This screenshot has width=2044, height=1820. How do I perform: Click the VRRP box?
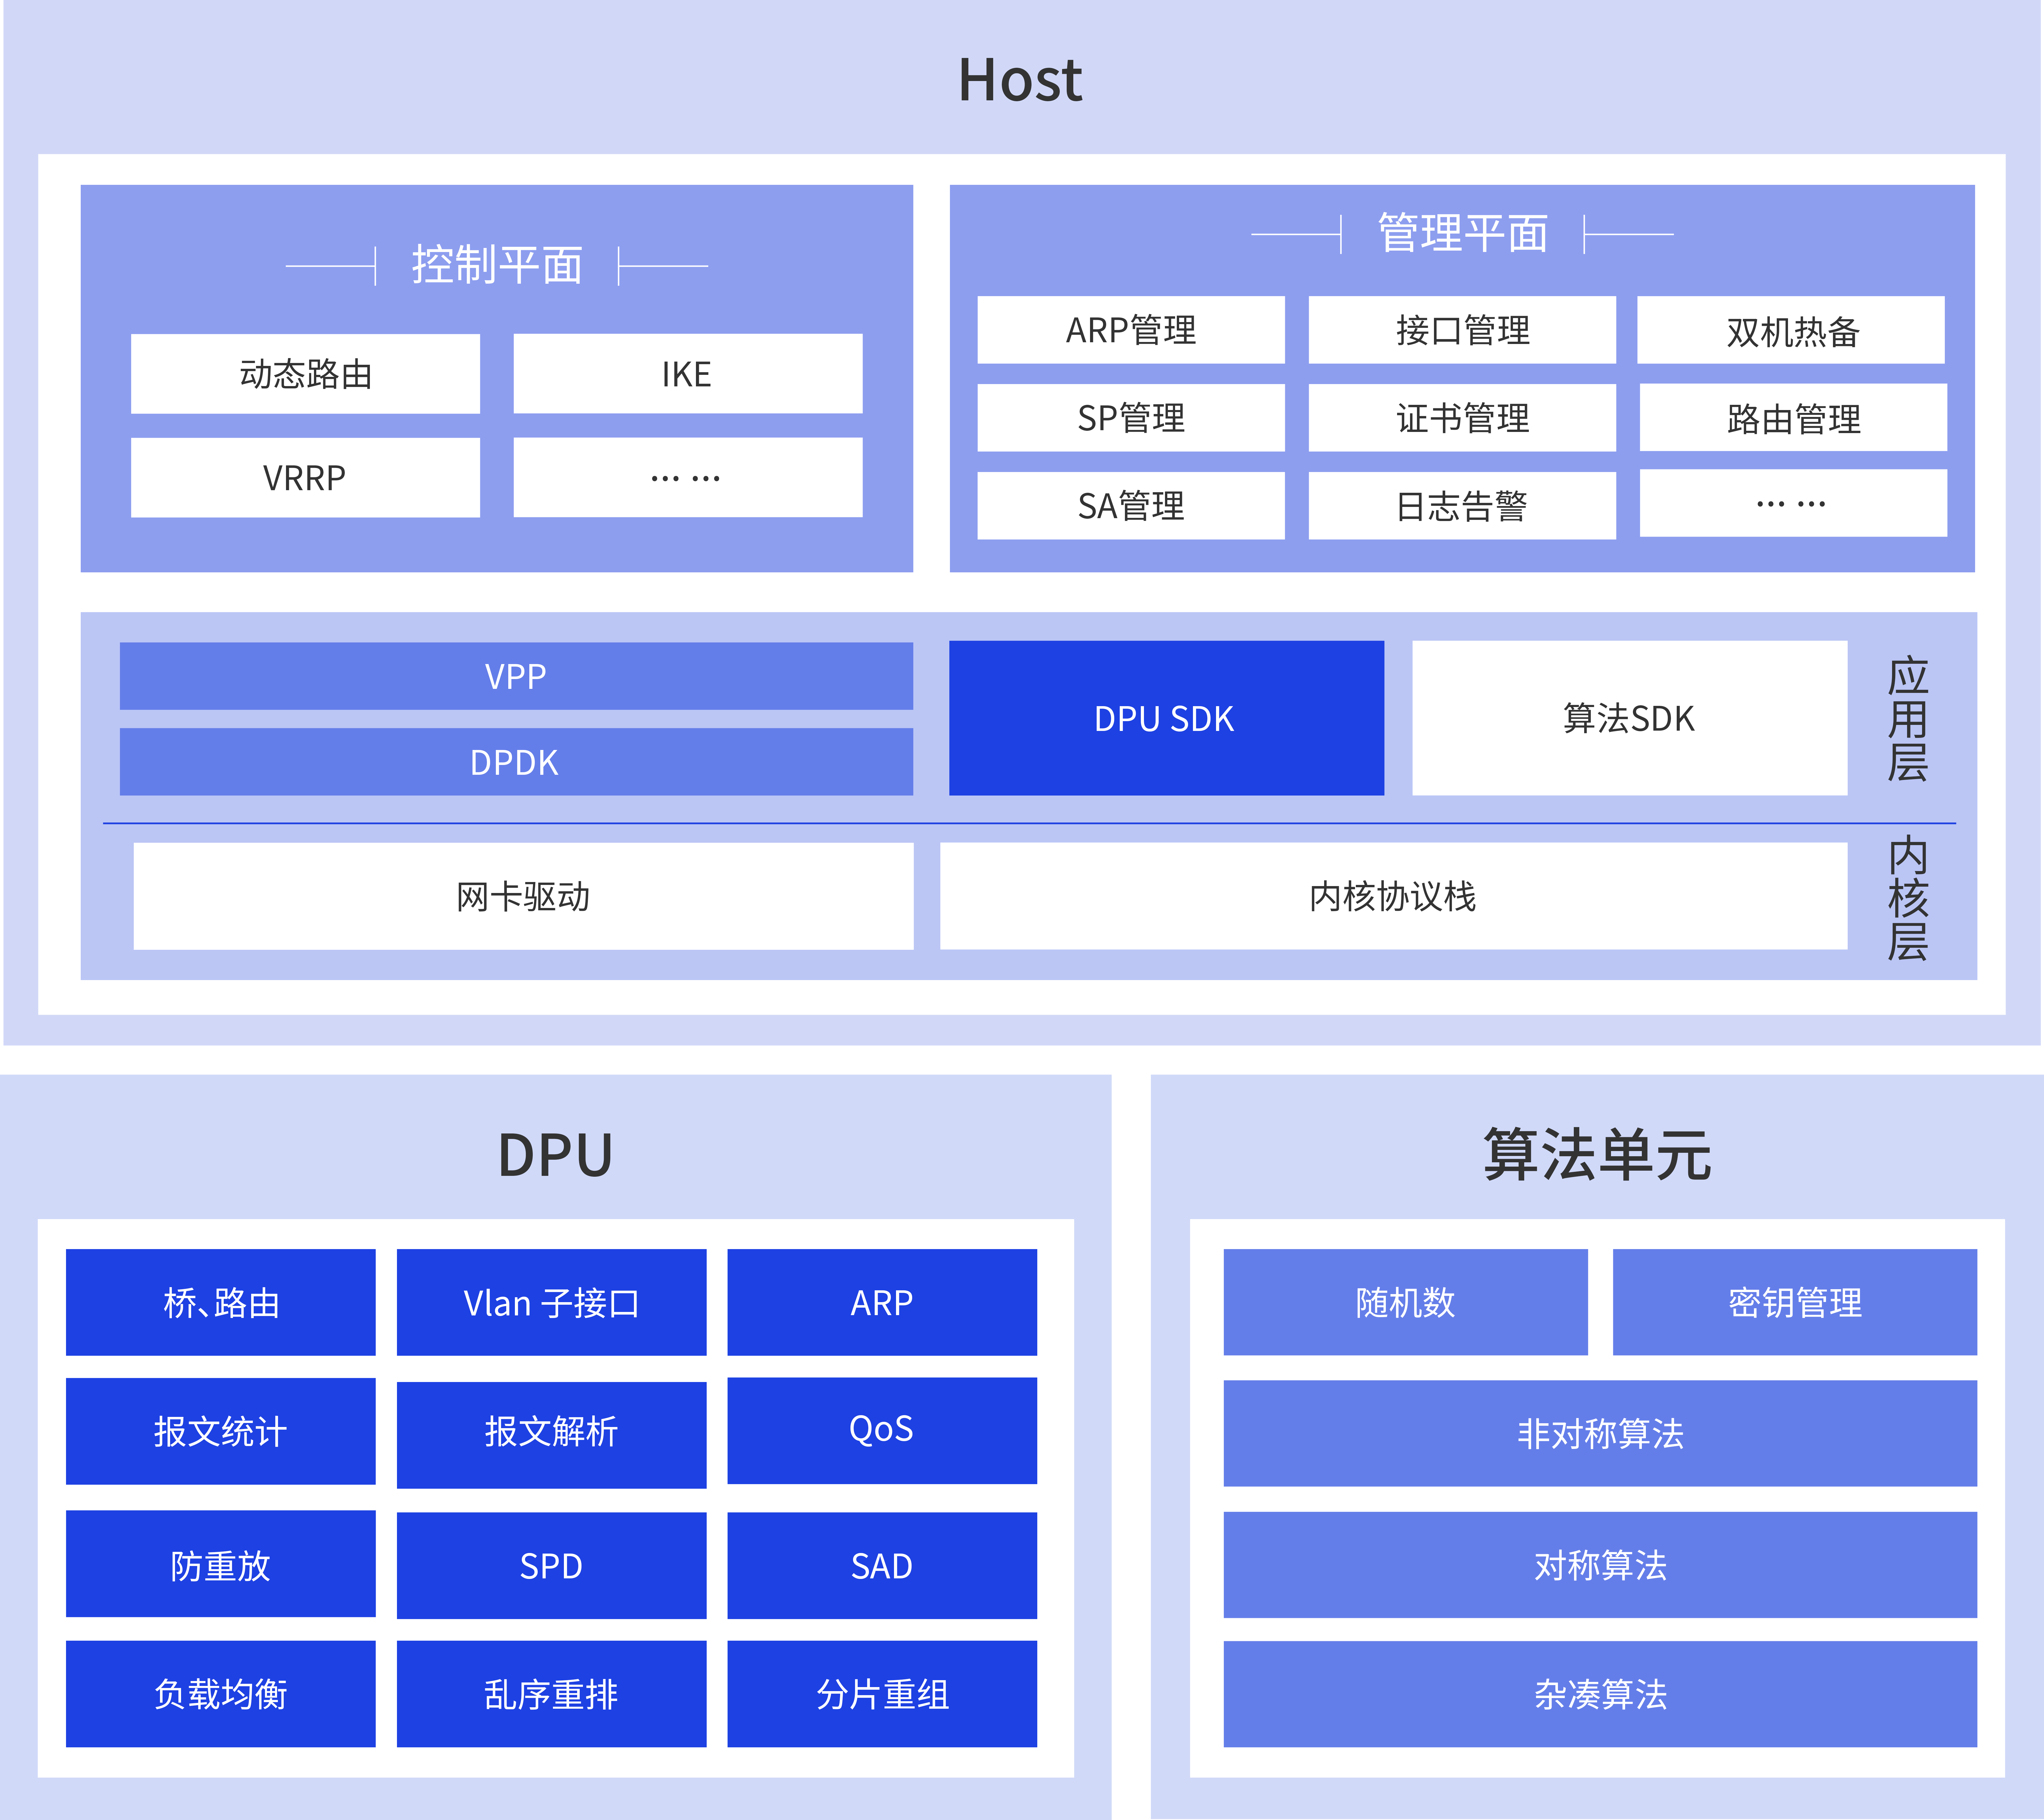tap(305, 478)
